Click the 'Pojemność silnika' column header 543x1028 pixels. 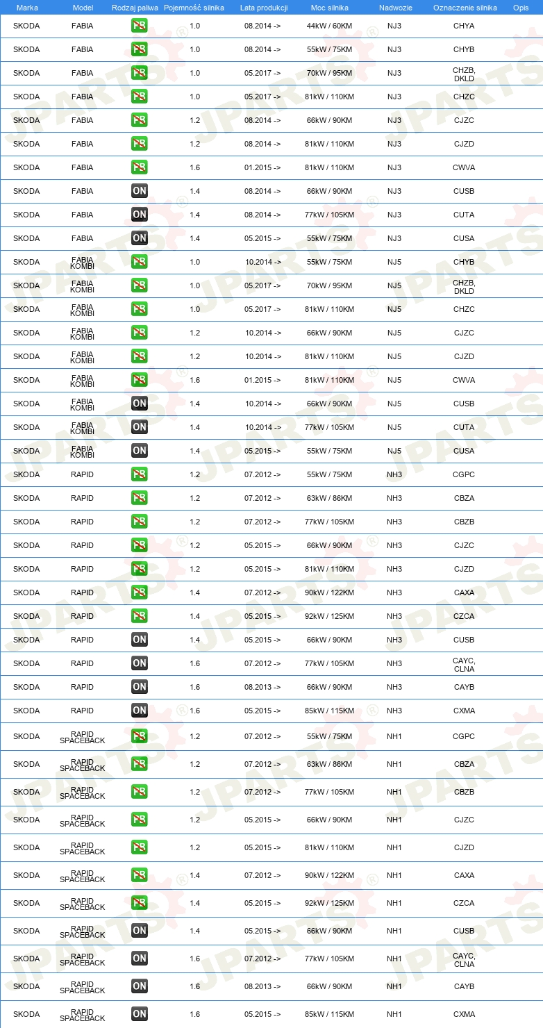pyautogui.click(x=194, y=8)
